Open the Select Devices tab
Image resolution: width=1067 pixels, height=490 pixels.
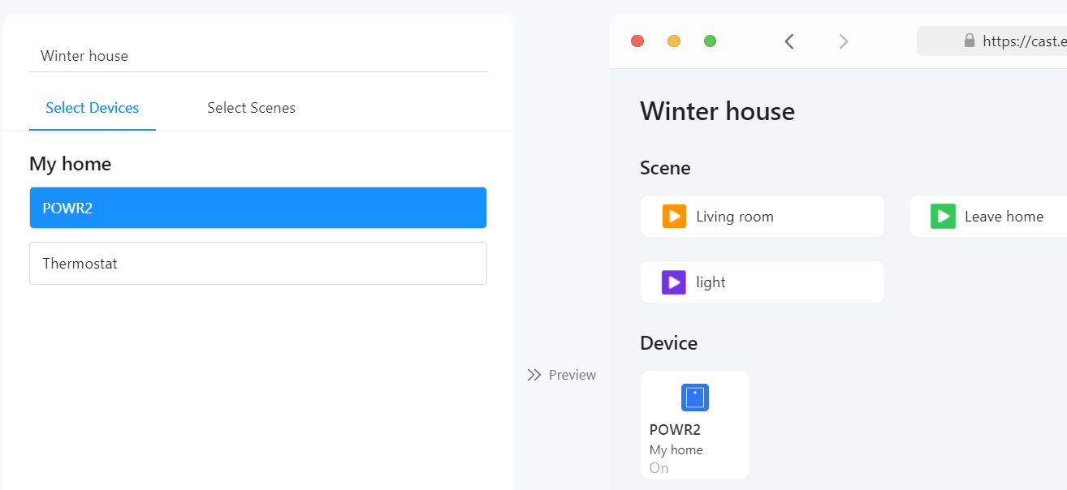(92, 108)
